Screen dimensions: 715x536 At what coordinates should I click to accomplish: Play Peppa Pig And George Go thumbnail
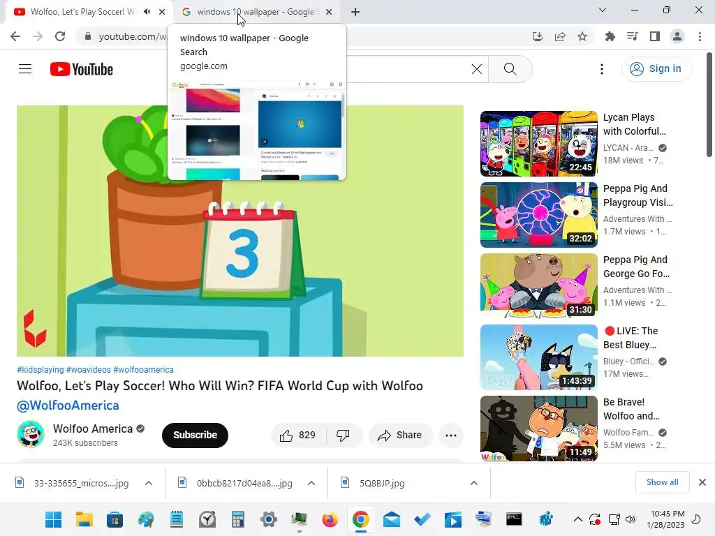click(x=538, y=285)
